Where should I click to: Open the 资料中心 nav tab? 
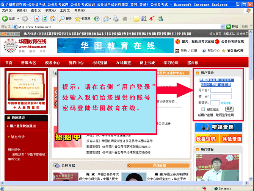pos(76,63)
